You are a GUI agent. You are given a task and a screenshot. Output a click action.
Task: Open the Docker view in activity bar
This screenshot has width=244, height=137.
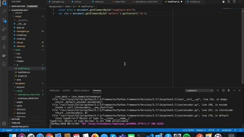(4, 55)
